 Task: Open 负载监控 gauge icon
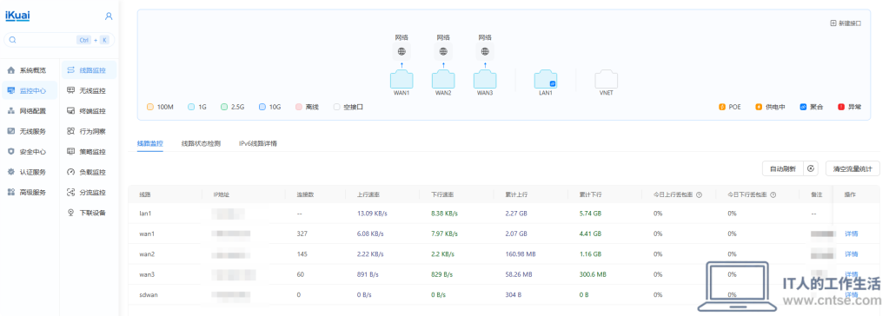[x=71, y=172]
